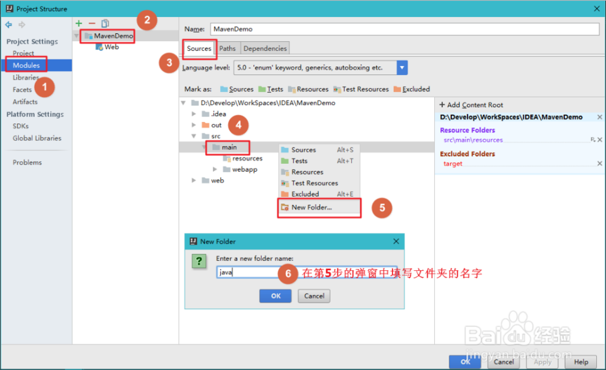Go forward with the right arrow icon
This screenshot has height=370, width=606.
point(22,25)
